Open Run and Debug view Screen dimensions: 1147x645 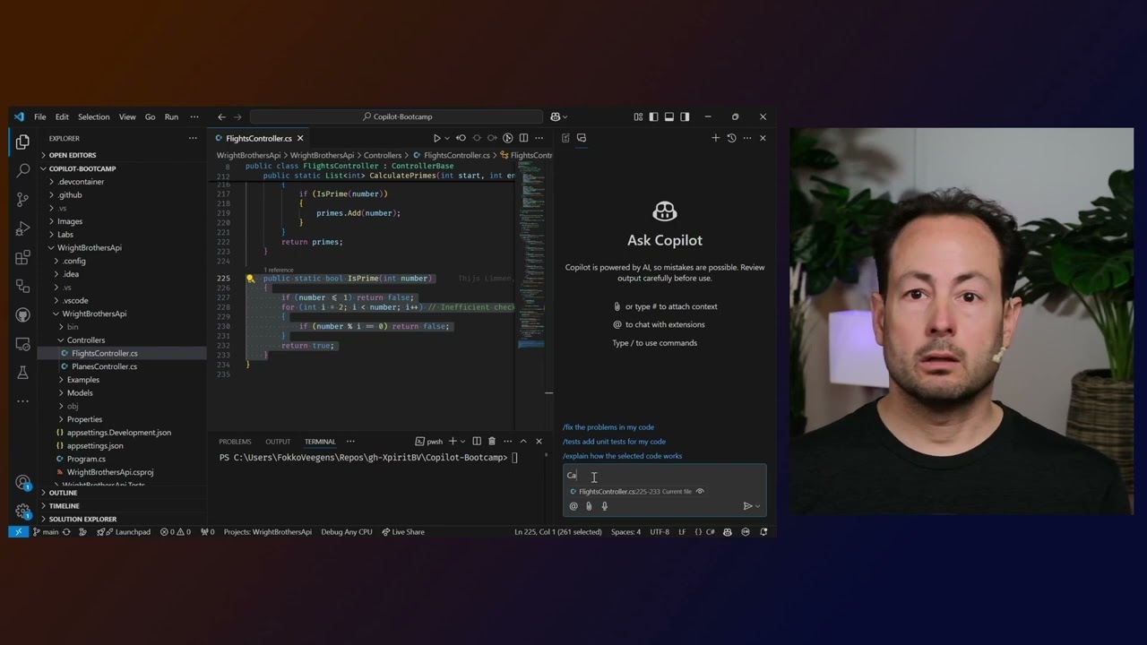[22, 228]
